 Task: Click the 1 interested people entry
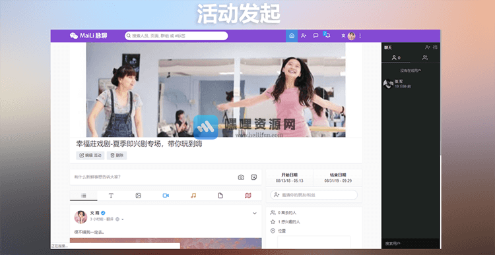pos(285,222)
